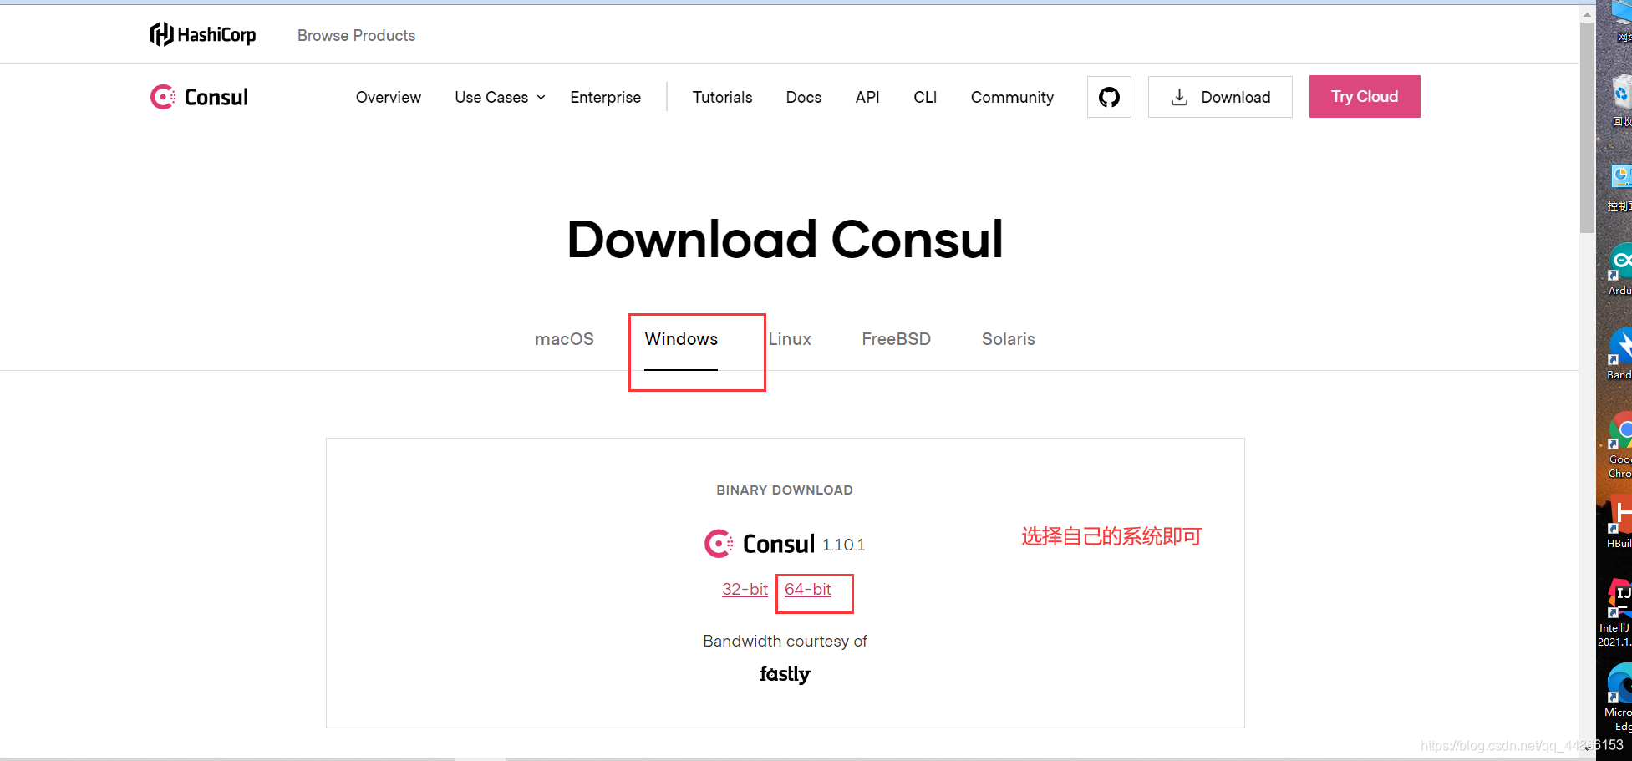Click the 'Bandwidth courtesy of' text

click(785, 641)
